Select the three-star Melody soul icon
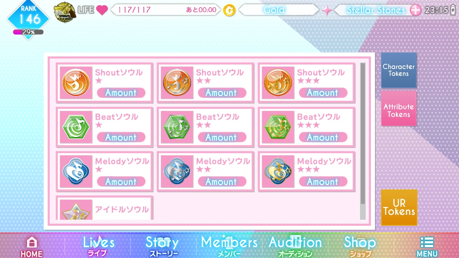The image size is (459, 258). [x=278, y=171]
